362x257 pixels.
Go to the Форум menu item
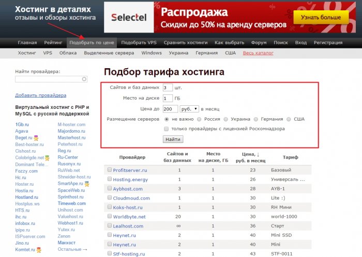(259, 43)
